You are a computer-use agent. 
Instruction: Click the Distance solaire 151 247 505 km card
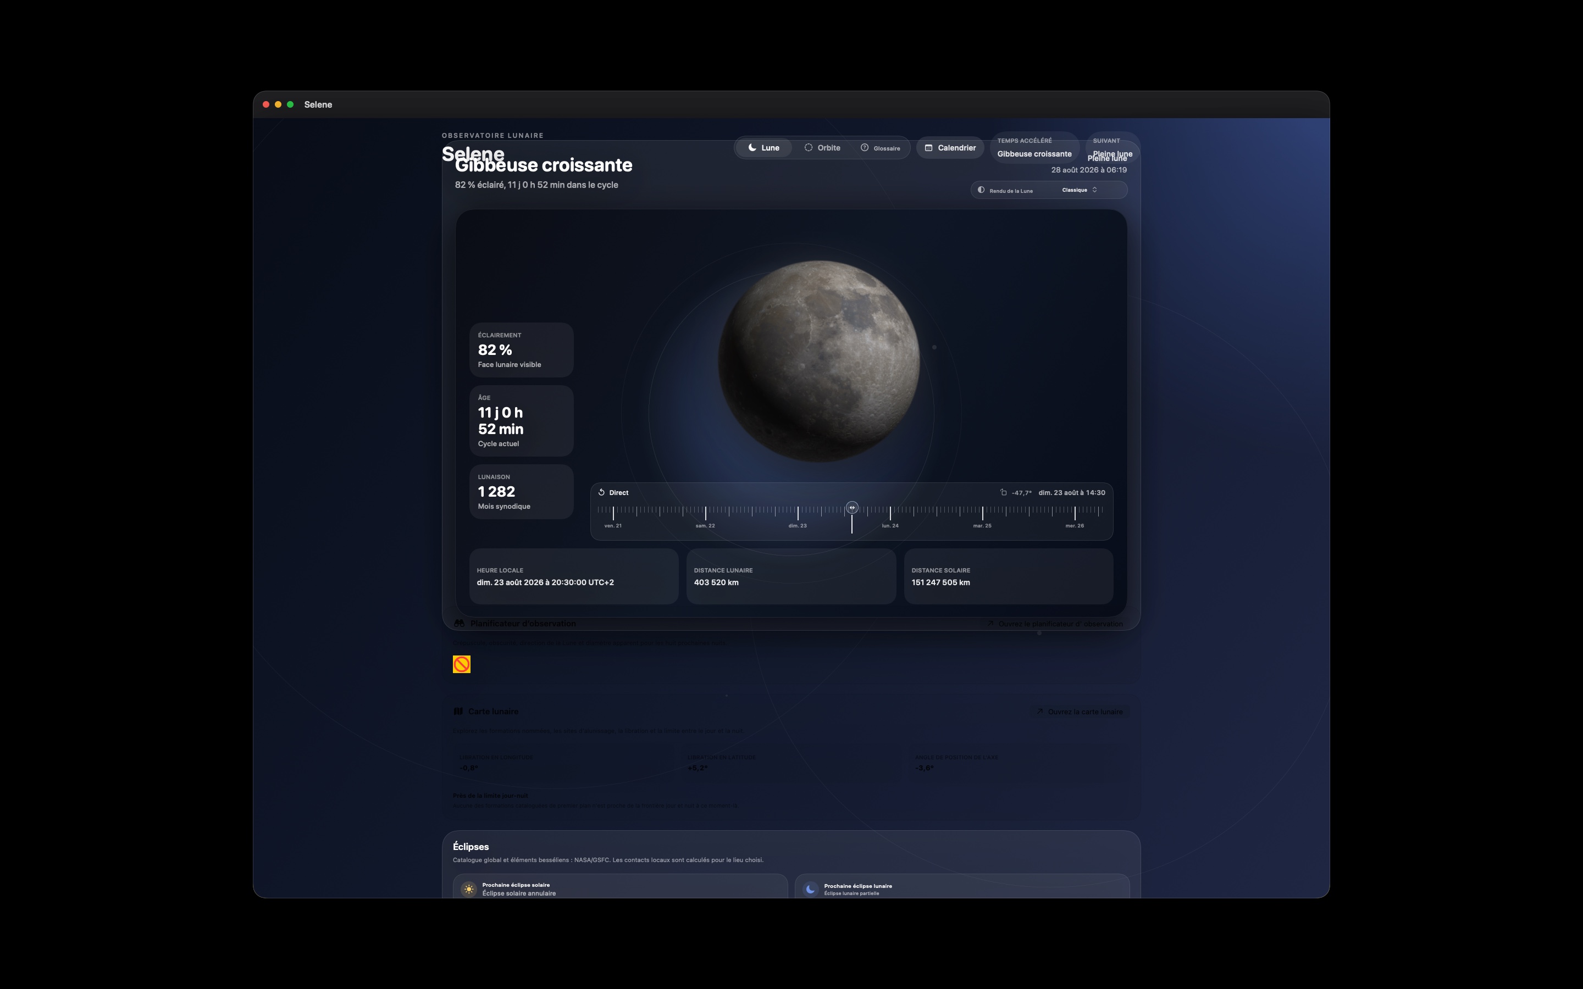coord(1008,576)
